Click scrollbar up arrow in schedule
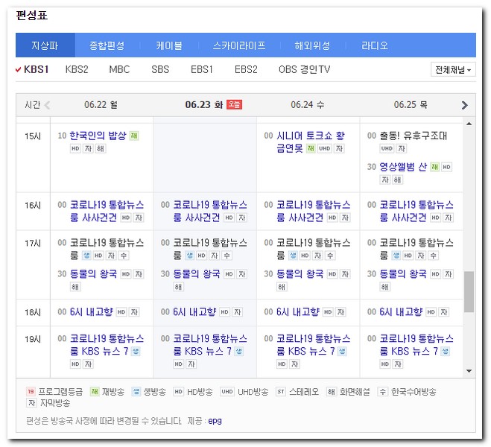This screenshot has width=491, height=447. (x=469, y=122)
